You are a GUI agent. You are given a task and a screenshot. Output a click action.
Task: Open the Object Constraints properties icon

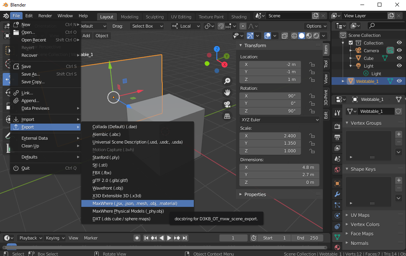[337, 226]
